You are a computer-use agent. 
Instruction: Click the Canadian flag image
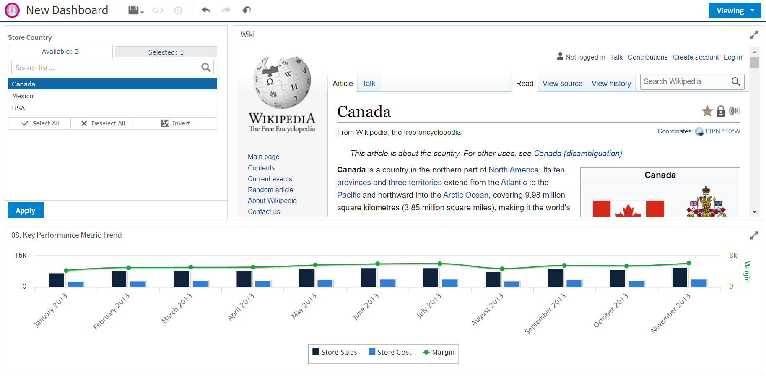[x=628, y=209]
